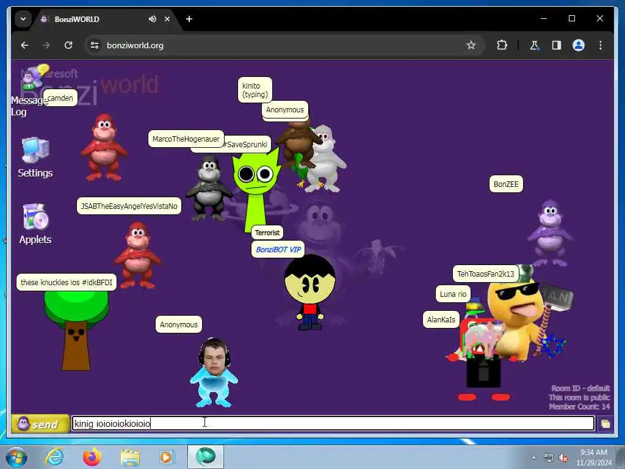Send the chat message with send button
625x469 pixels.
coord(40,424)
